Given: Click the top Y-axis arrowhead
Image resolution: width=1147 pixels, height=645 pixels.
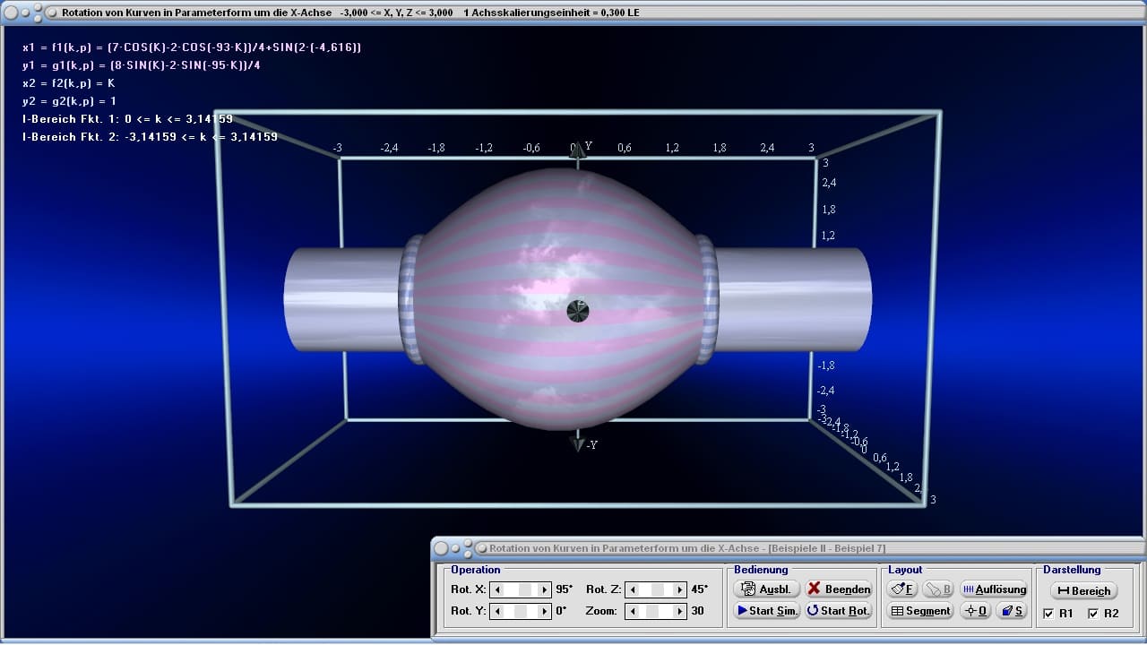Looking at the screenshot, I should (x=577, y=151).
